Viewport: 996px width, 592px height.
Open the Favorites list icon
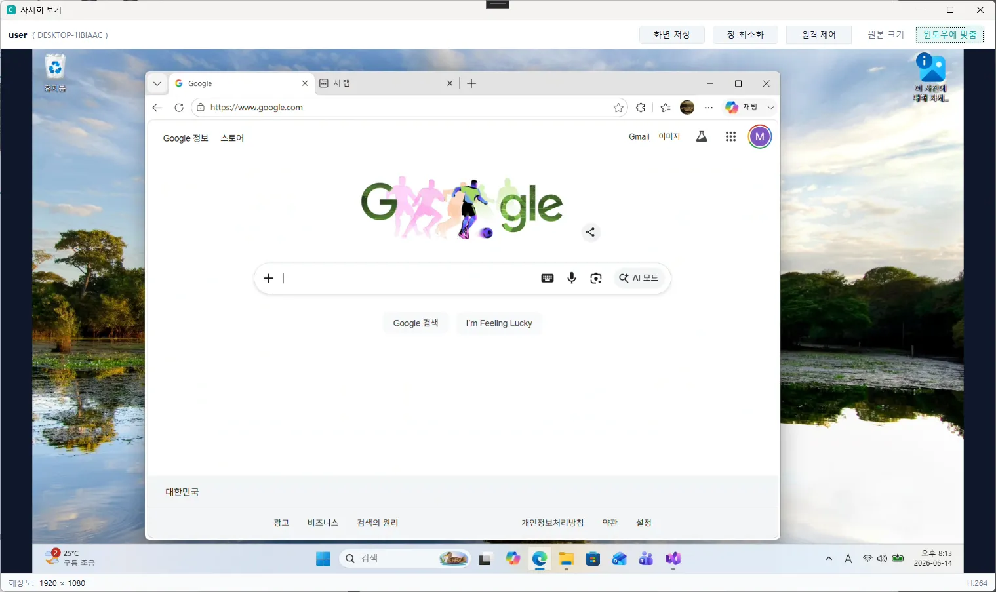click(x=666, y=108)
